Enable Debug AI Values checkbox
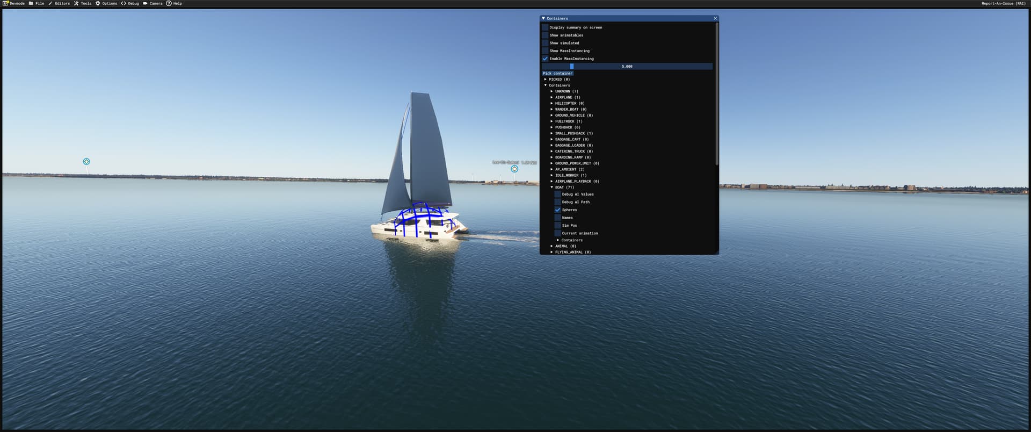 click(557, 194)
